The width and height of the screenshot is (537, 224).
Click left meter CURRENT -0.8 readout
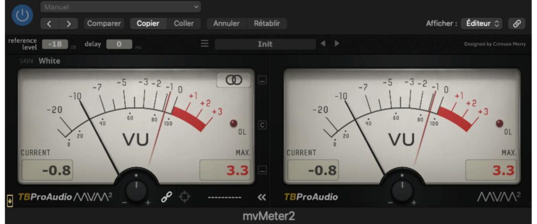click(x=47, y=170)
